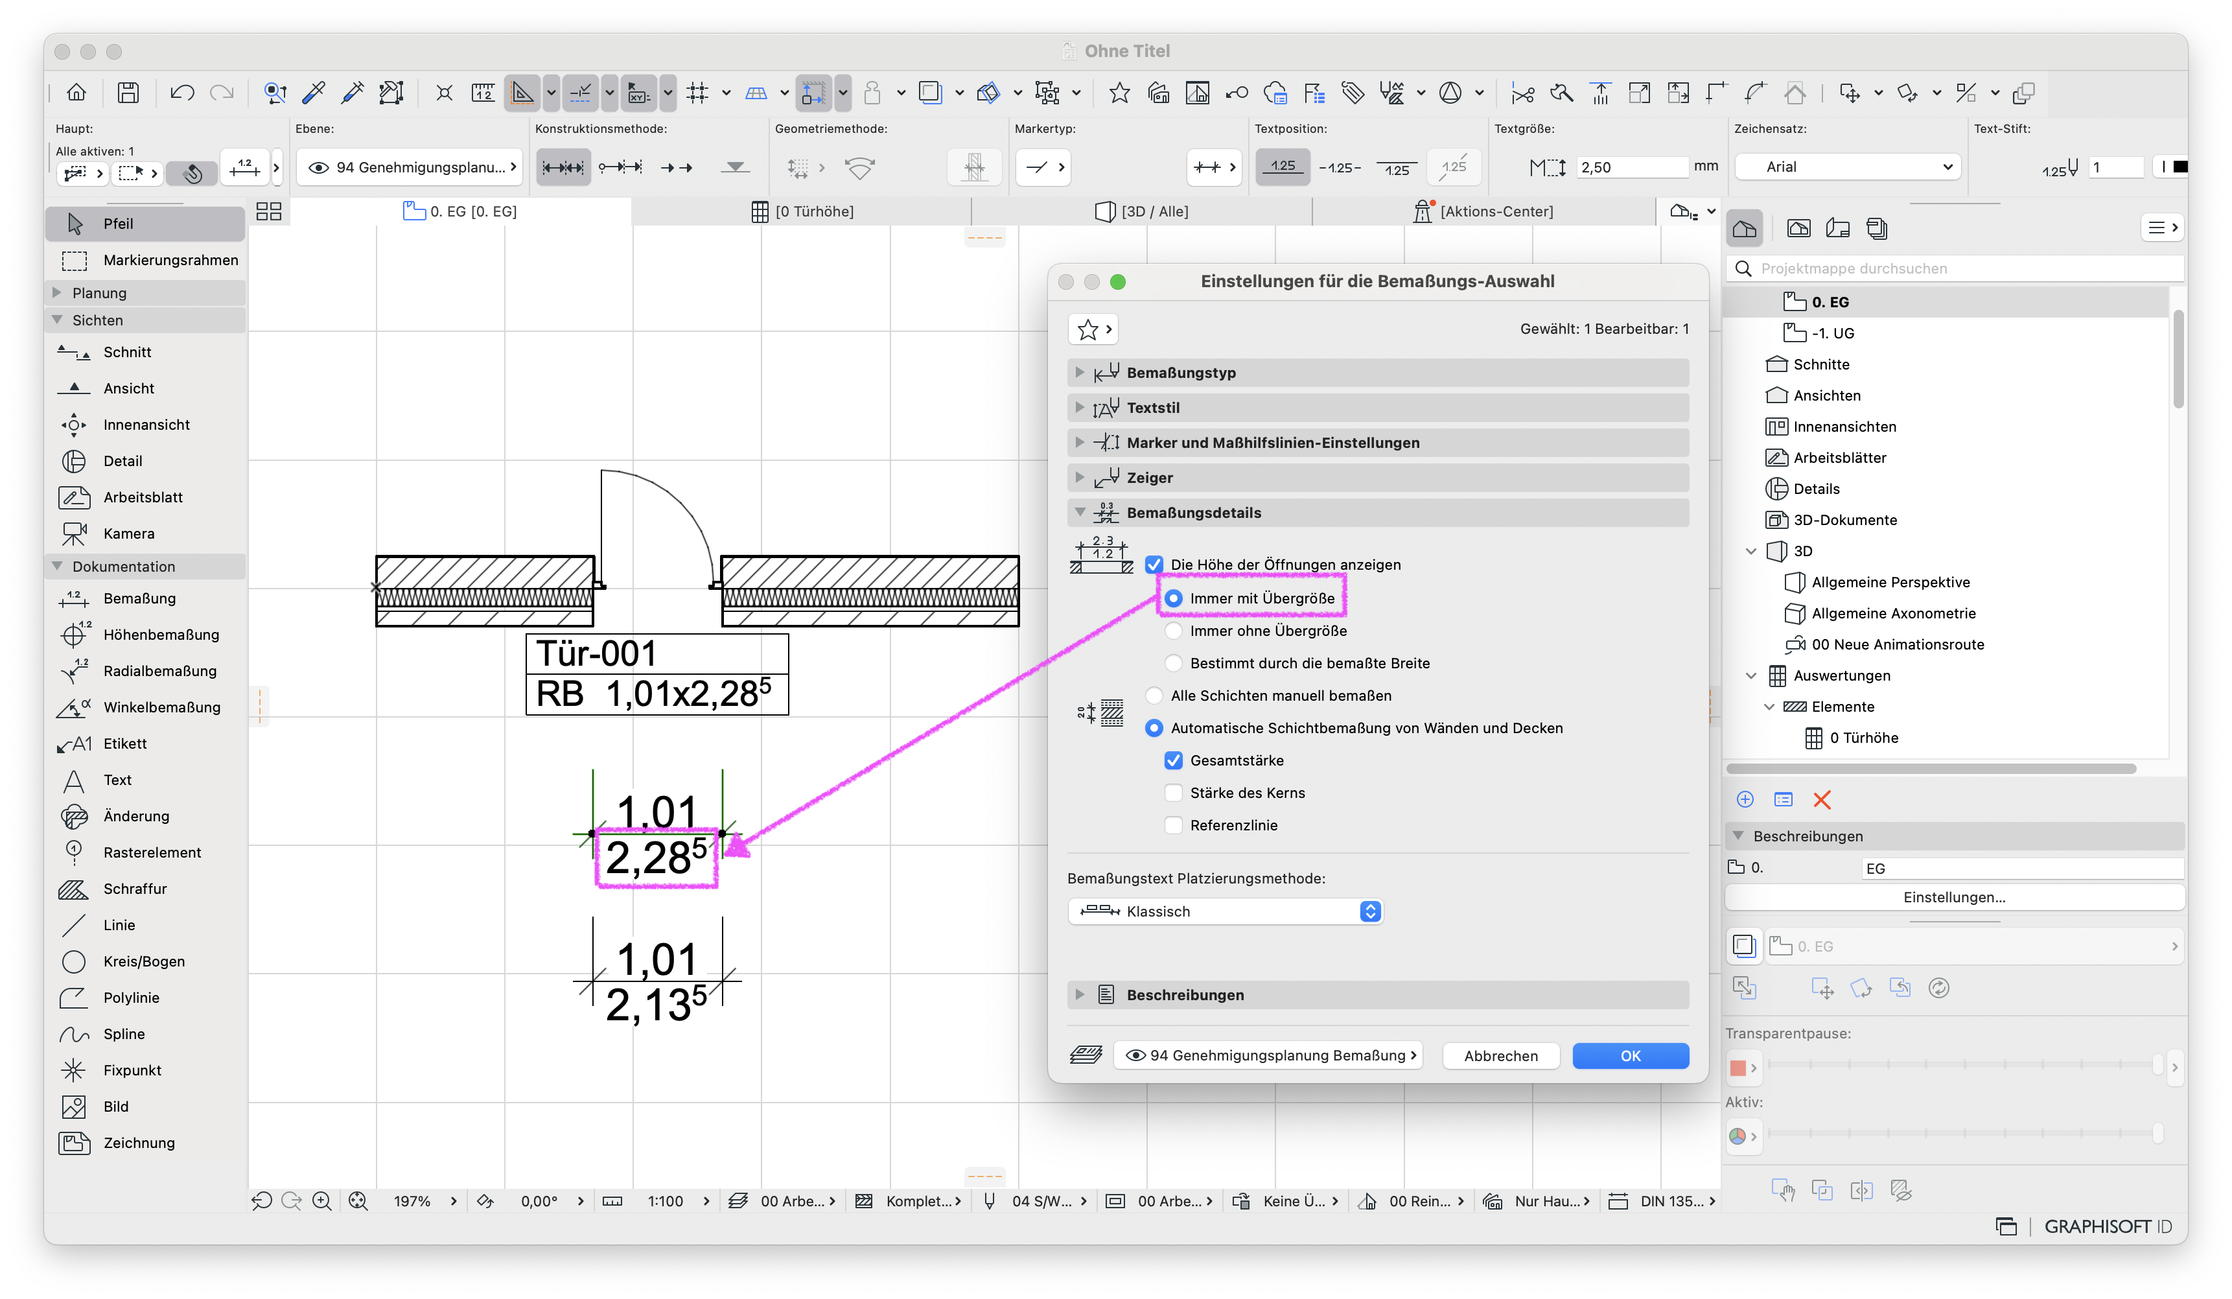The image size is (2232, 1299).
Task: Select 'Immer mit Übergröße' radio button
Action: pyautogui.click(x=1172, y=598)
